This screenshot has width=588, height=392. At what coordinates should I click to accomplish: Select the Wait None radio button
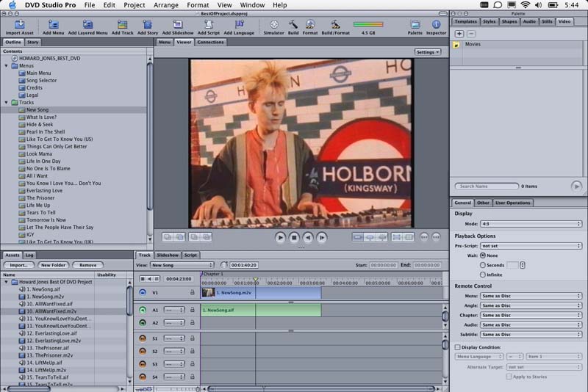(483, 255)
